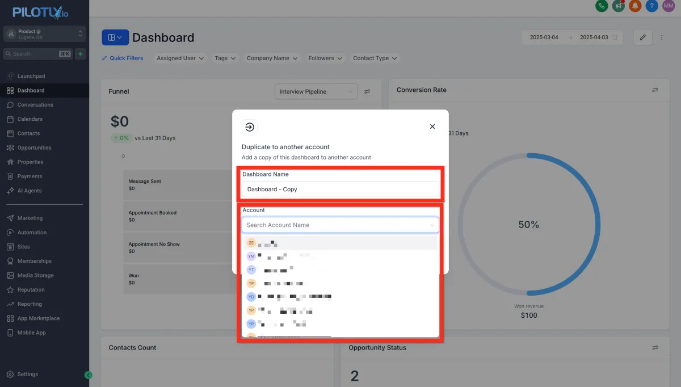Click the Mobile App icon
This screenshot has height=387, width=681.
click(11, 333)
